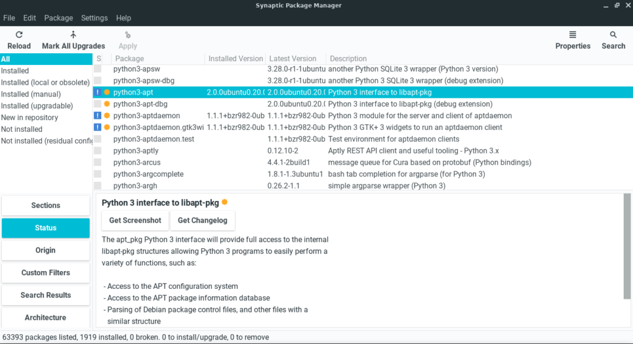The image size is (633, 344).
Task: Click the Reload toolbar icon
Action: tap(19, 35)
